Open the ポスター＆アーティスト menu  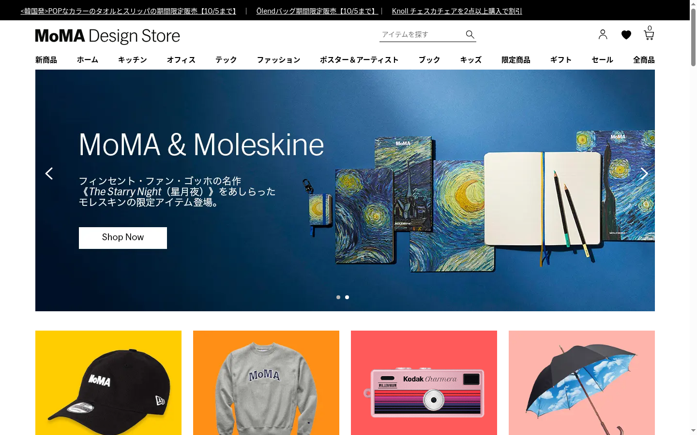tap(359, 60)
